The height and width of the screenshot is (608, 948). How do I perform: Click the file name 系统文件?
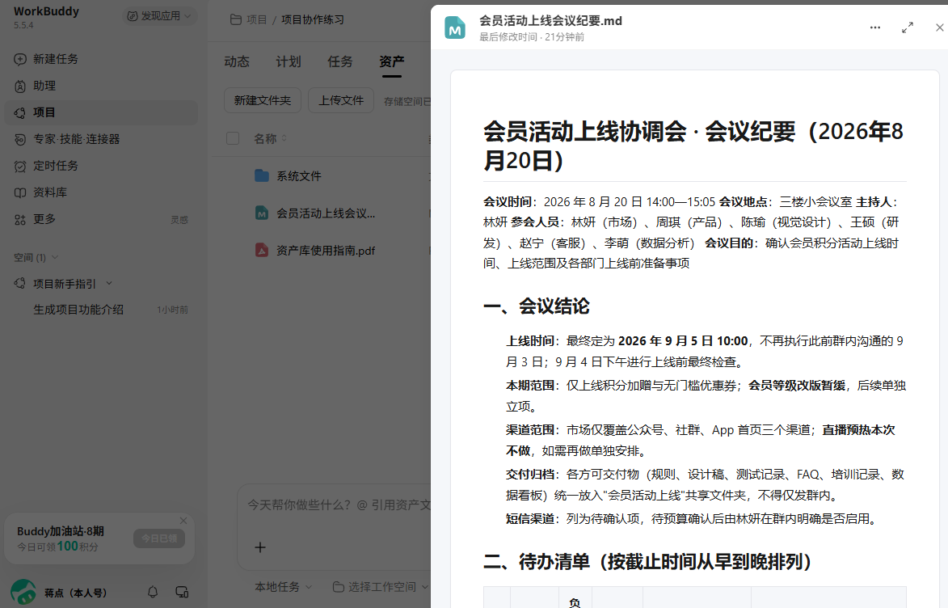pyautogui.click(x=299, y=176)
